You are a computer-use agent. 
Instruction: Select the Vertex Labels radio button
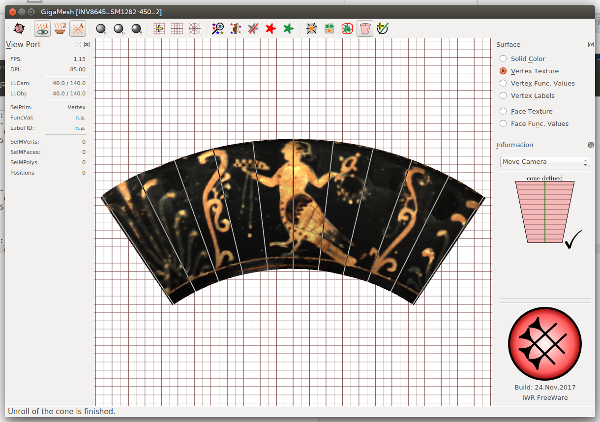(503, 96)
